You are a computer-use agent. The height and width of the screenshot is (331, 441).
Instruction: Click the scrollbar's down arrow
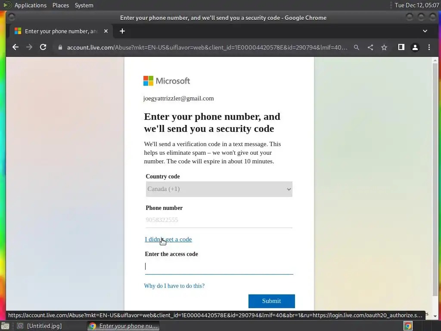(435, 316)
